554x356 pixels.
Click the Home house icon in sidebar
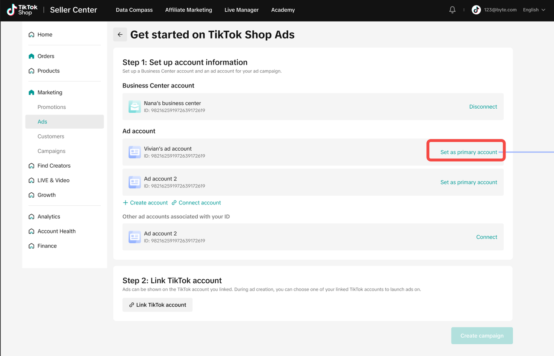pos(31,35)
